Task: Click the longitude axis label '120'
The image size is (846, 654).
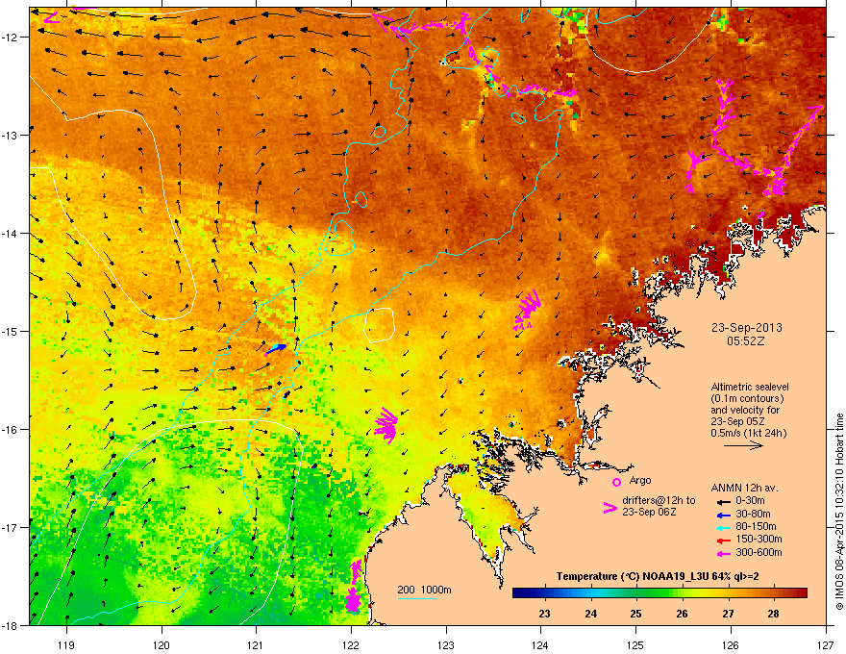Action: click(x=162, y=645)
